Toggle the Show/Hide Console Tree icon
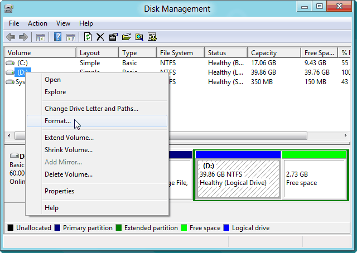Screen dimensions: 357x253 pos(41,37)
